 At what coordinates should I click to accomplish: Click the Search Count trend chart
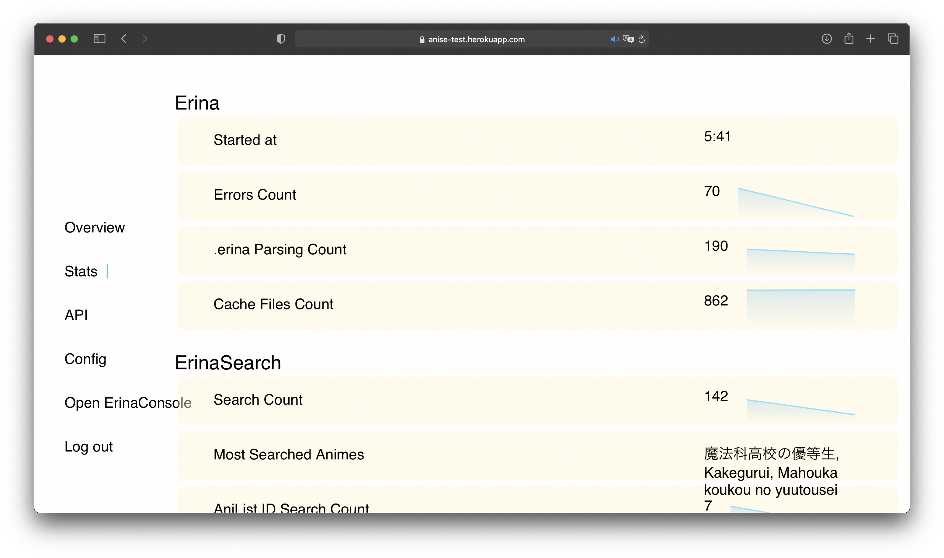click(x=801, y=410)
